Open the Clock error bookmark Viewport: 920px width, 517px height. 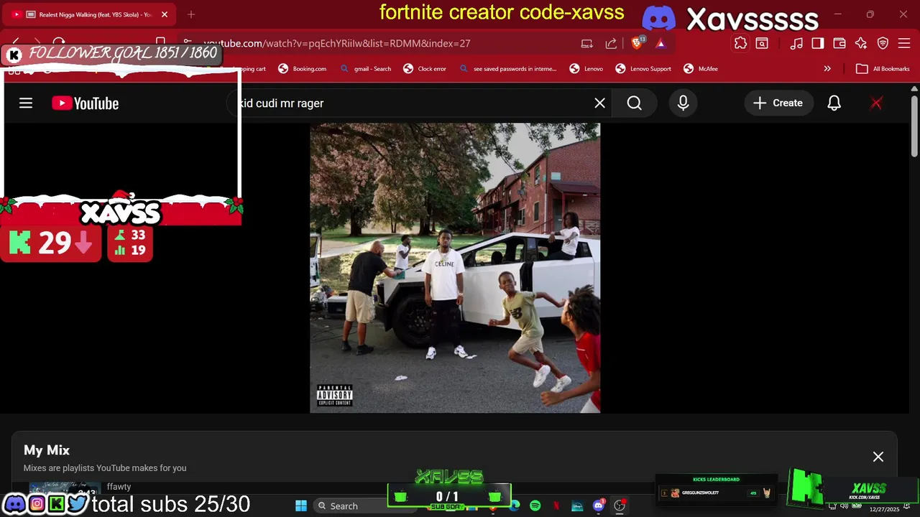pyautogui.click(x=425, y=69)
